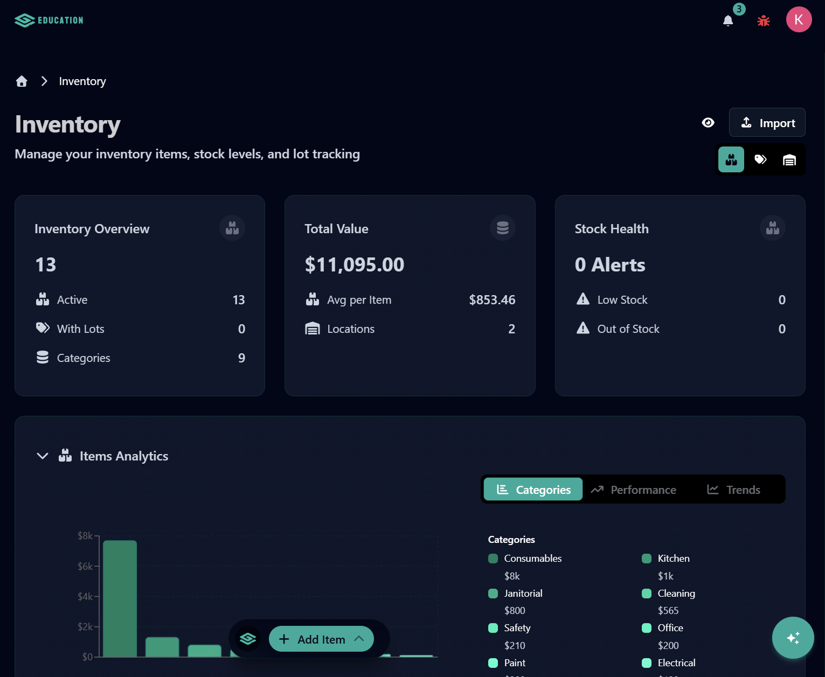The height and width of the screenshot is (677, 825).
Task: Click the Janitorial legend color swatch
Action: (x=493, y=594)
